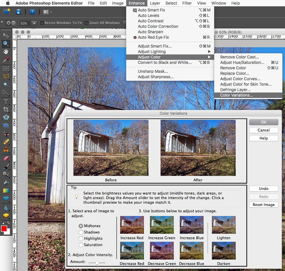This screenshot has height=271, width=285.
Task: Select the Hand tool
Action: [x=6, y=52]
